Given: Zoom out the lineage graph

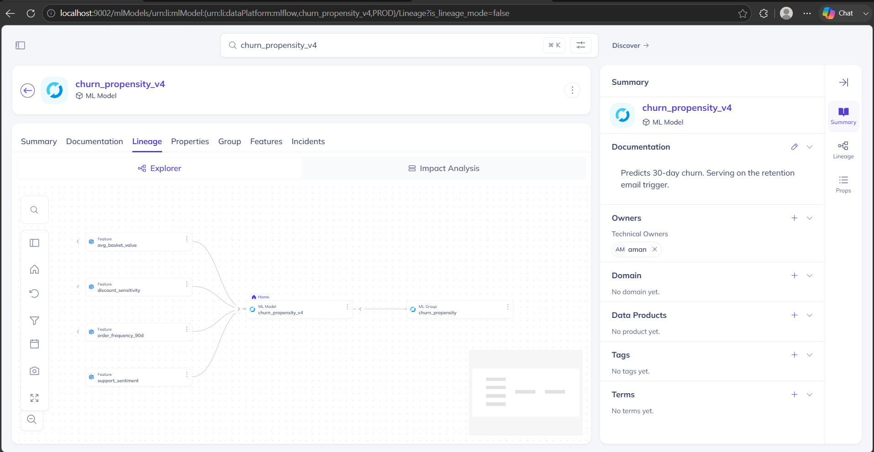Looking at the screenshot, I should [32, 420].
